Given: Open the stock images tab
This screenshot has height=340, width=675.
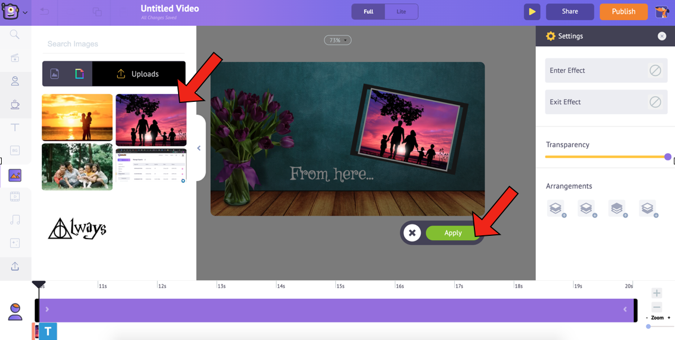Looking at the screenshot, I should pyautogui.click(x=55, y=74).
